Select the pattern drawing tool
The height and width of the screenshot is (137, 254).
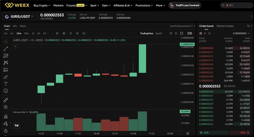click(x=6, y=63)
